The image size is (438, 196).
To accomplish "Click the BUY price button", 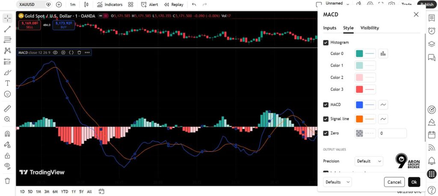I will tap(63, 25).
